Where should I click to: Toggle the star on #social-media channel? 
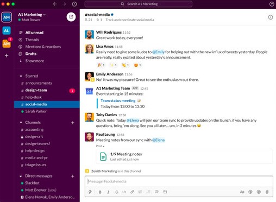[112, 15]
